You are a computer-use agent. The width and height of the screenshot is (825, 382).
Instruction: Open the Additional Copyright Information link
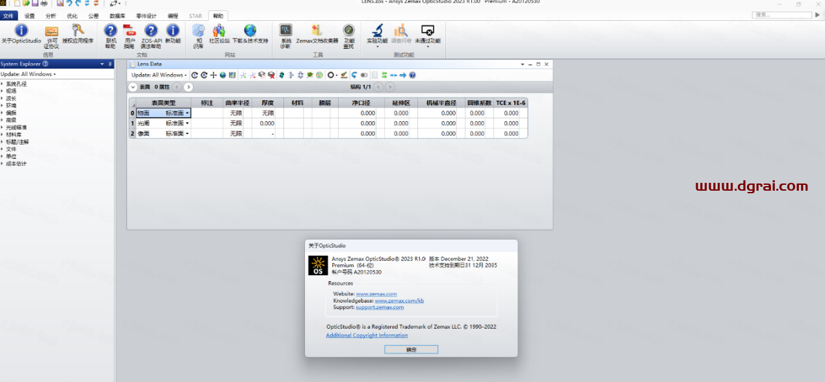pos(367,336)
